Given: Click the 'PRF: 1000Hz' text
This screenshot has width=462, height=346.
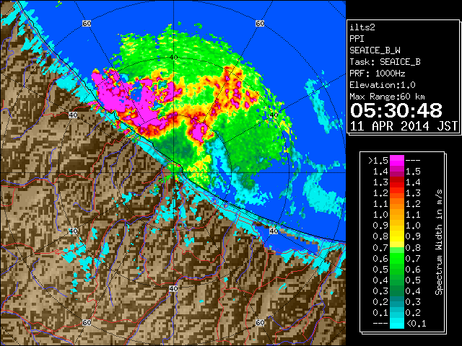Looking at the screenshot, I should (377, 74).
